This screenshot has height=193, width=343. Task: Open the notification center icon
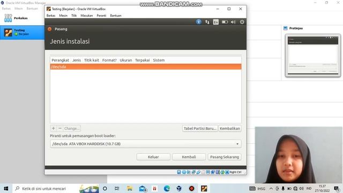coord(337,188)
